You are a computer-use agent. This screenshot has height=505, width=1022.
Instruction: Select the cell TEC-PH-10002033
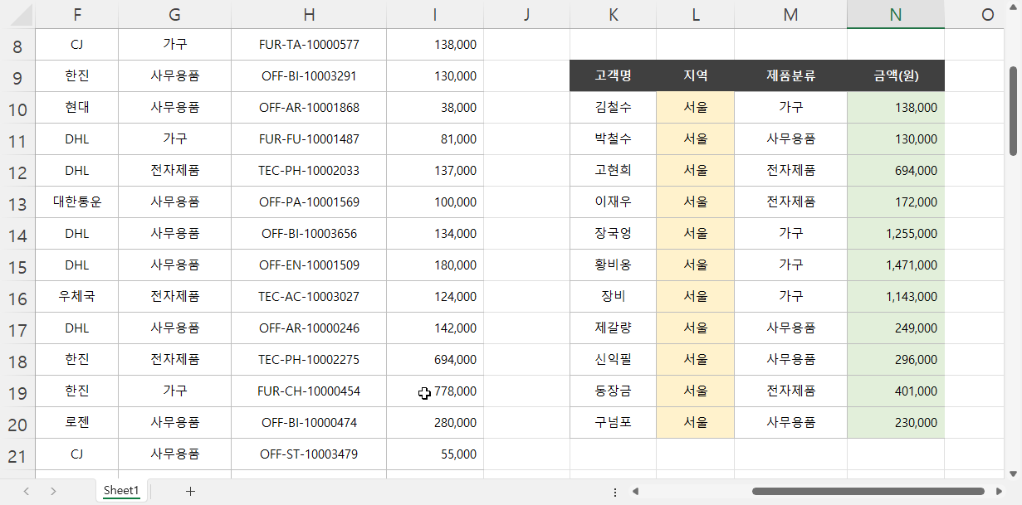coord(309,171)
